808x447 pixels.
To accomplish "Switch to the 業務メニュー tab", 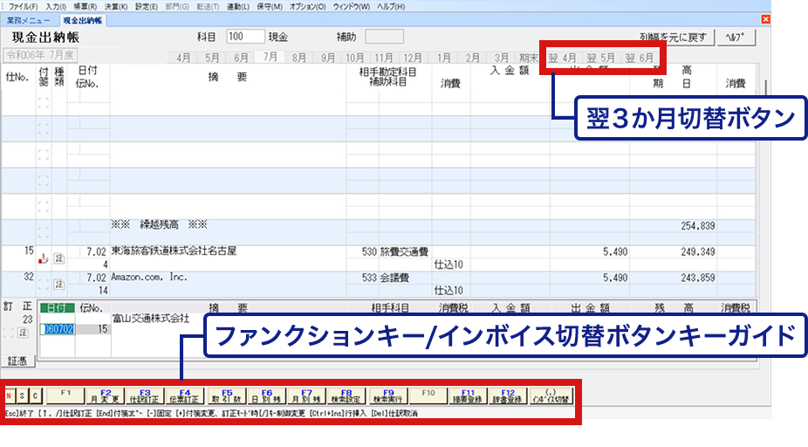I will click(x=29, y=19).
